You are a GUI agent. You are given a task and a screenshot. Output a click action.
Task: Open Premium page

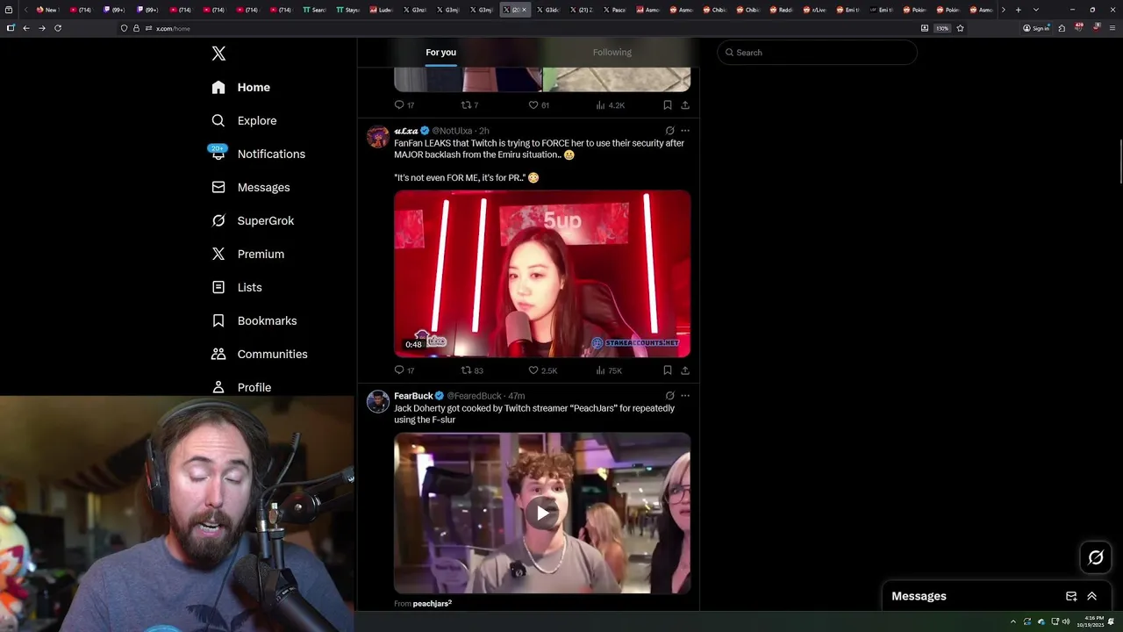coord(247,254)
